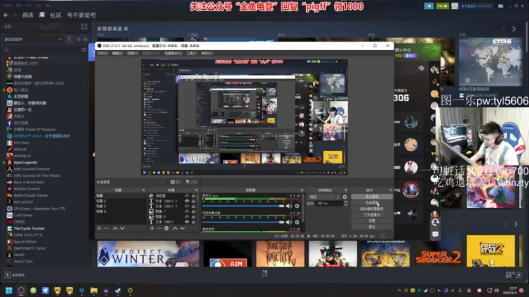Screen dimensions: 529x297
Task: Add a new source with the plus icon
Action: 152,228
